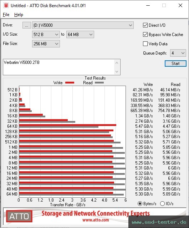The width and height of the screenshot is (189, 228).
Task: Click the red Write legend swatch
Action: coord(70,82)
